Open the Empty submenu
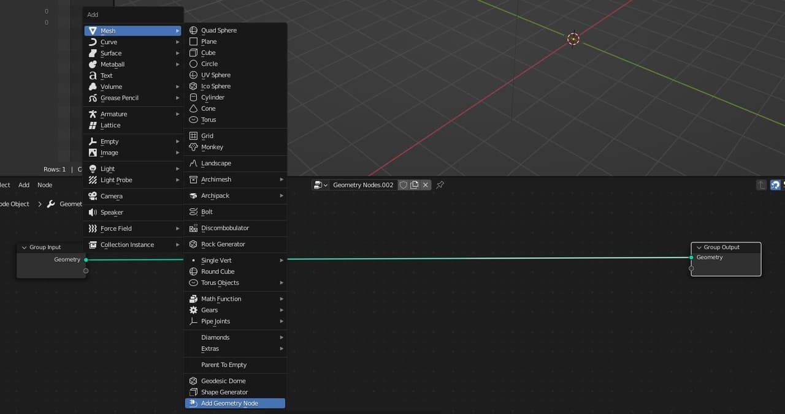This screenshot has height=414, width=785. tap(132, 141)
